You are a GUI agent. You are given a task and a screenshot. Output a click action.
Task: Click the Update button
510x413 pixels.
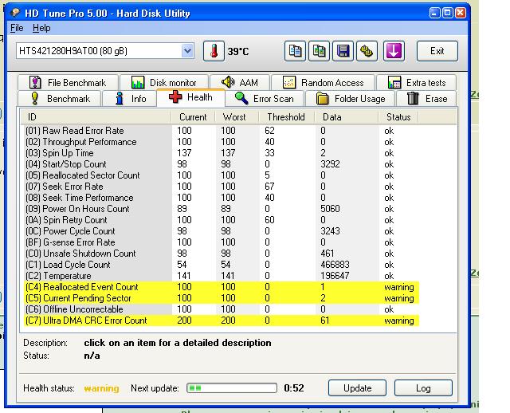point(357,388)
